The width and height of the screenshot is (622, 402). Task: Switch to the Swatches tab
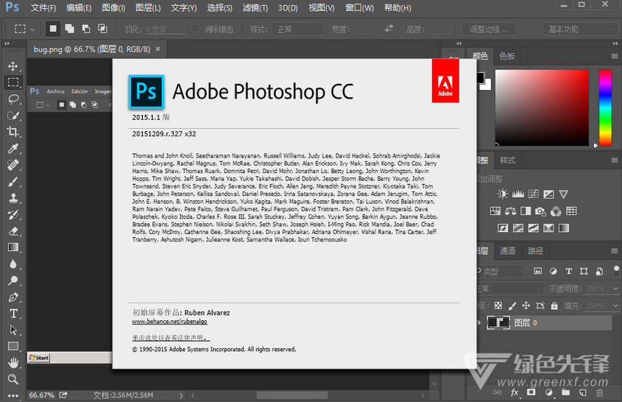coord(507,57)
